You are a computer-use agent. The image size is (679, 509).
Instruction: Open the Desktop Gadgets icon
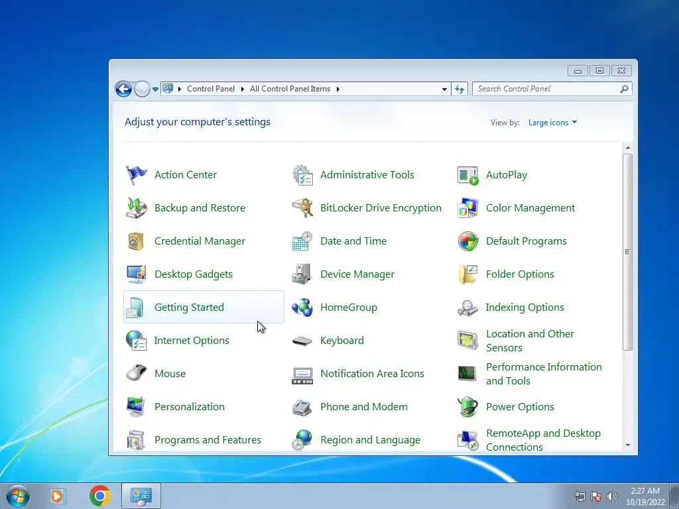point(136,274)
